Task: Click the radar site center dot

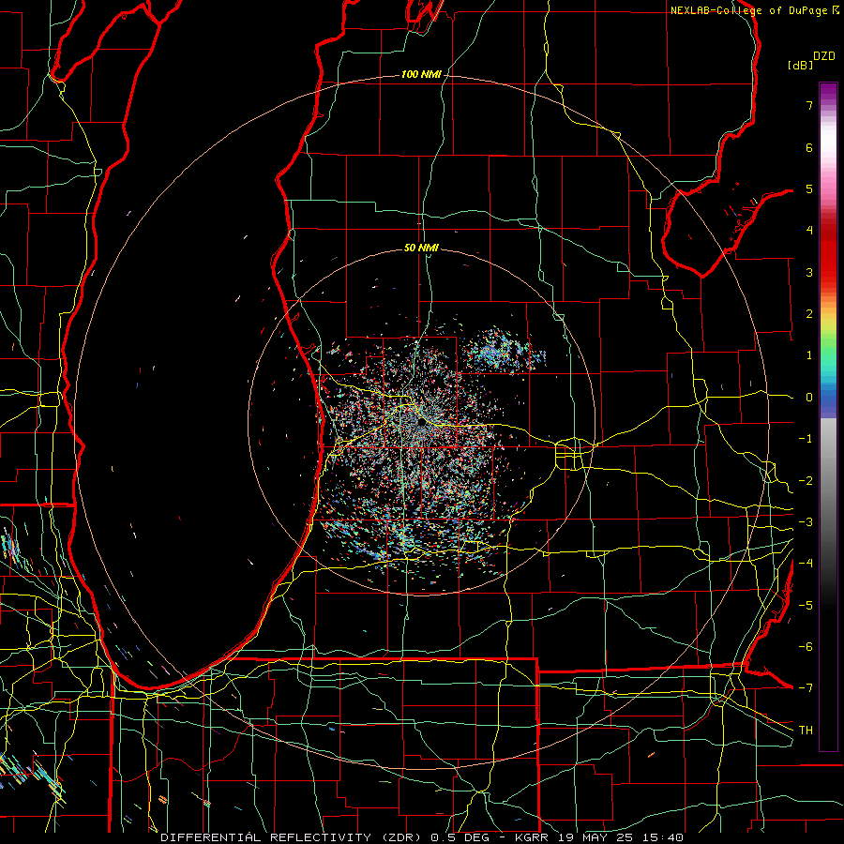Action: (421, 423)
